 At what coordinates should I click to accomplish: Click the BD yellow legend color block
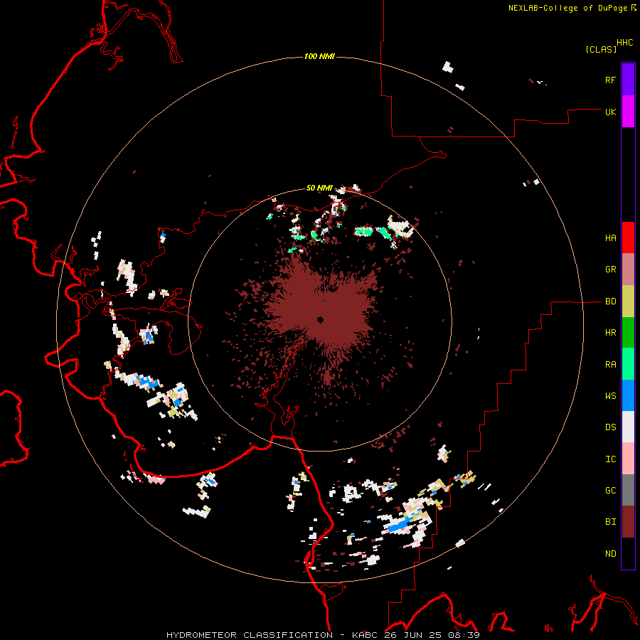(628, 302)
